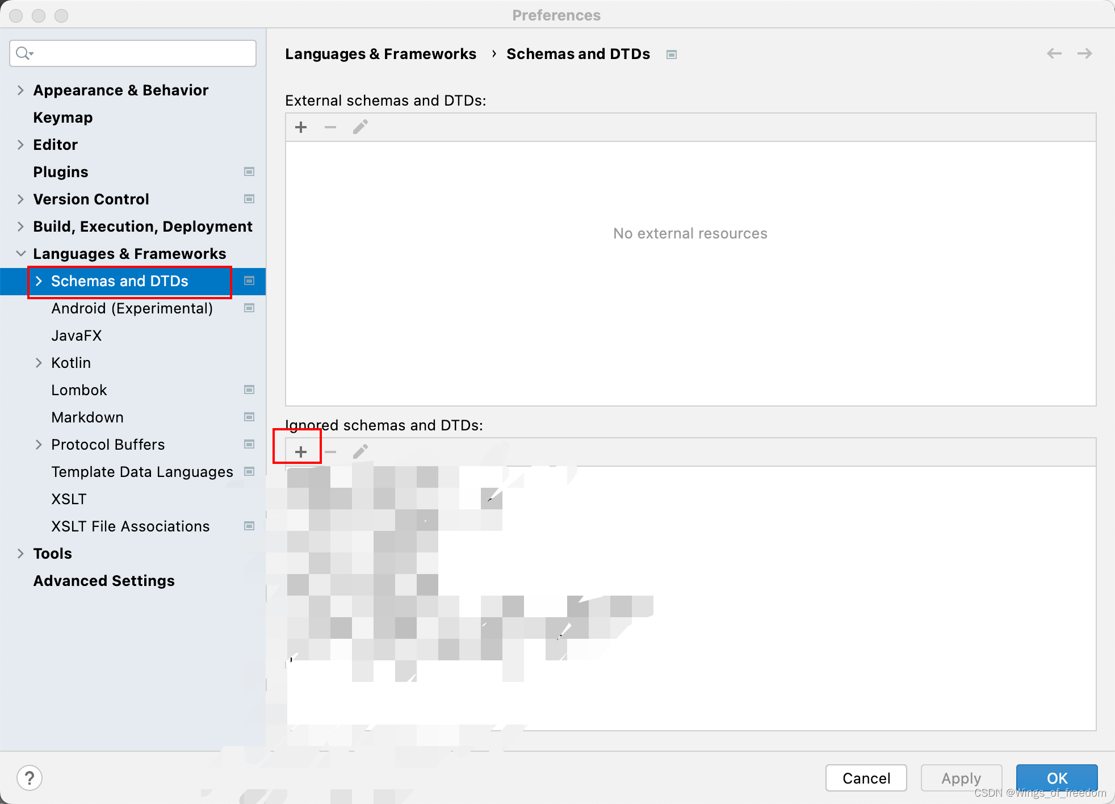Screen dimensions: 1115x804
Task: Expand the Appearance & Behavior section
Action: pyautogui.click(x=20, y=90)
